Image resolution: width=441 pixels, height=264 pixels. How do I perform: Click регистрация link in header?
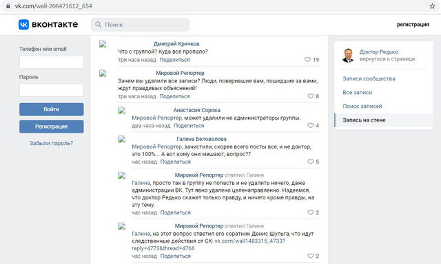[413, 25]
